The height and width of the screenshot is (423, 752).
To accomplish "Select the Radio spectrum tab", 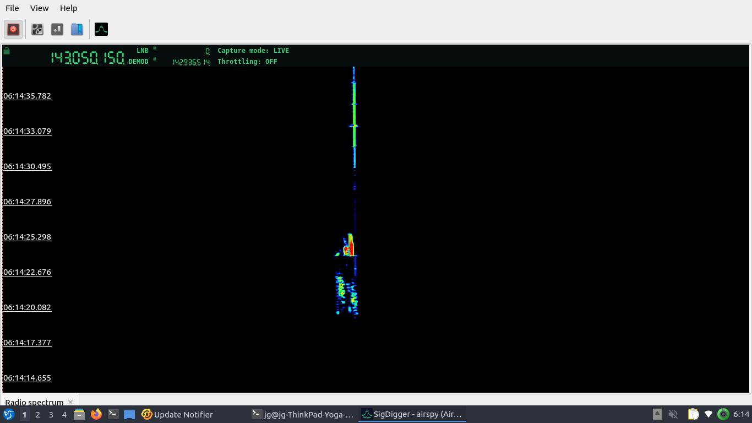I will pyautogui.click(x=34, y=402).
